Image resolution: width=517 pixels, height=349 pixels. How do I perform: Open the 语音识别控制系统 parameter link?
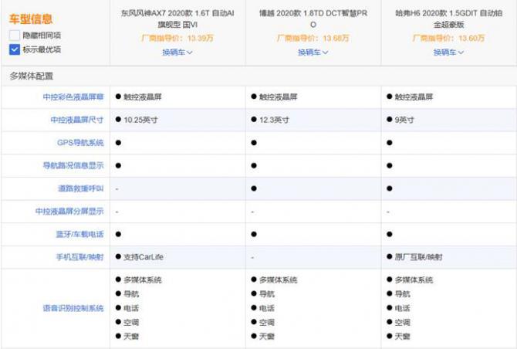tap(73, 308)
